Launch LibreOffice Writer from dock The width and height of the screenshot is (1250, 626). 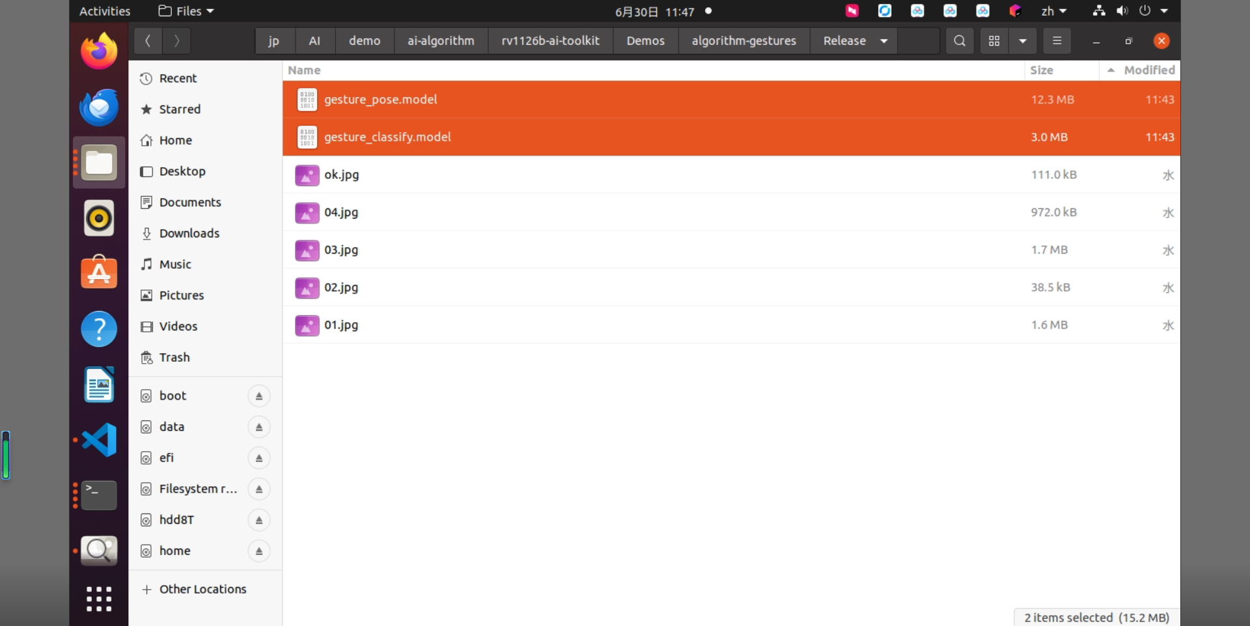[x=99, y=385]
